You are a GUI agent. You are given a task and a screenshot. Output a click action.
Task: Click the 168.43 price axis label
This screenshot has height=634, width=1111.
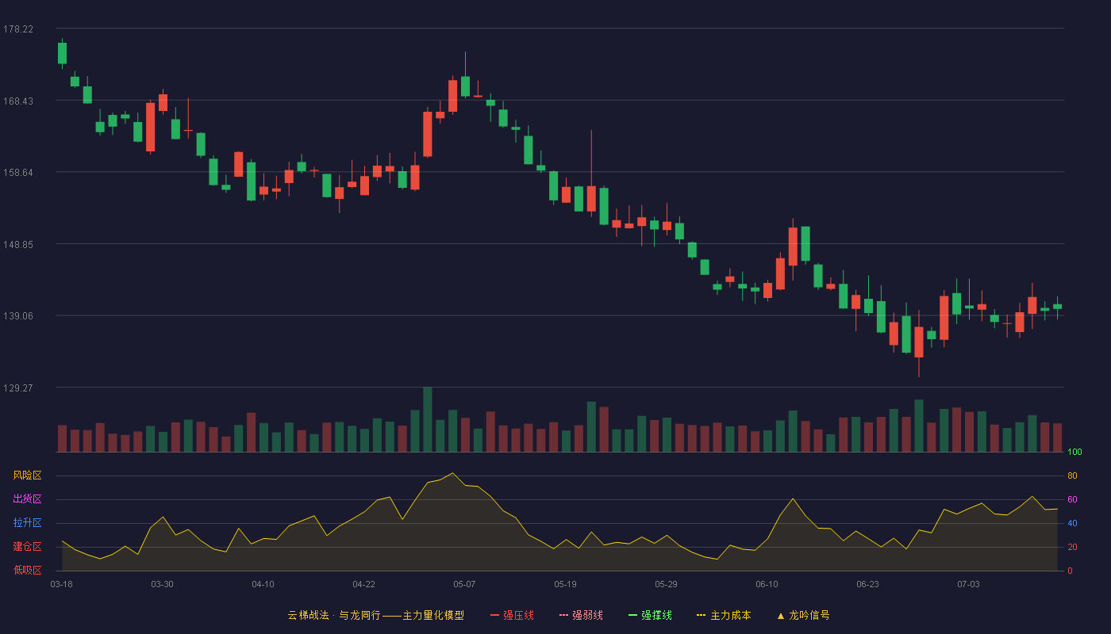click(18, 101)
